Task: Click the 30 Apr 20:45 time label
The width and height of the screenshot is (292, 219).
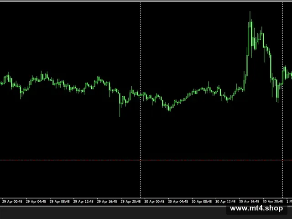Action: tap(273, 202)
